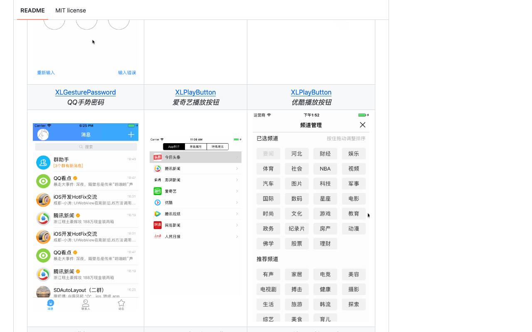Open the SDAutoLayout（二群）chat row

[86, 292]
